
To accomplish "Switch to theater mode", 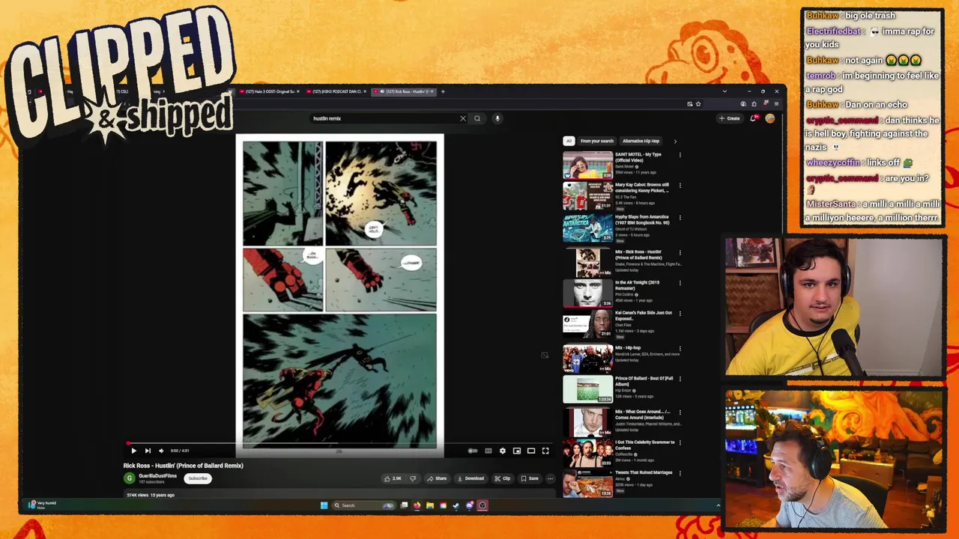I will [531, 451].
